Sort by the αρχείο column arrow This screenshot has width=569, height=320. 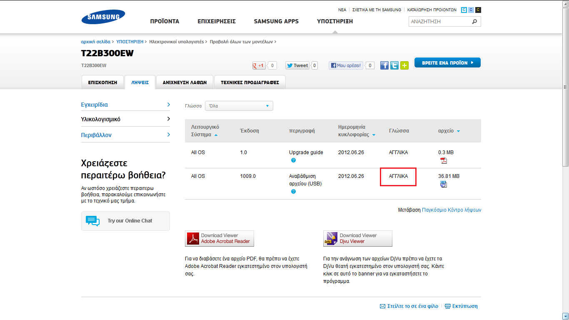click(458, 131)
